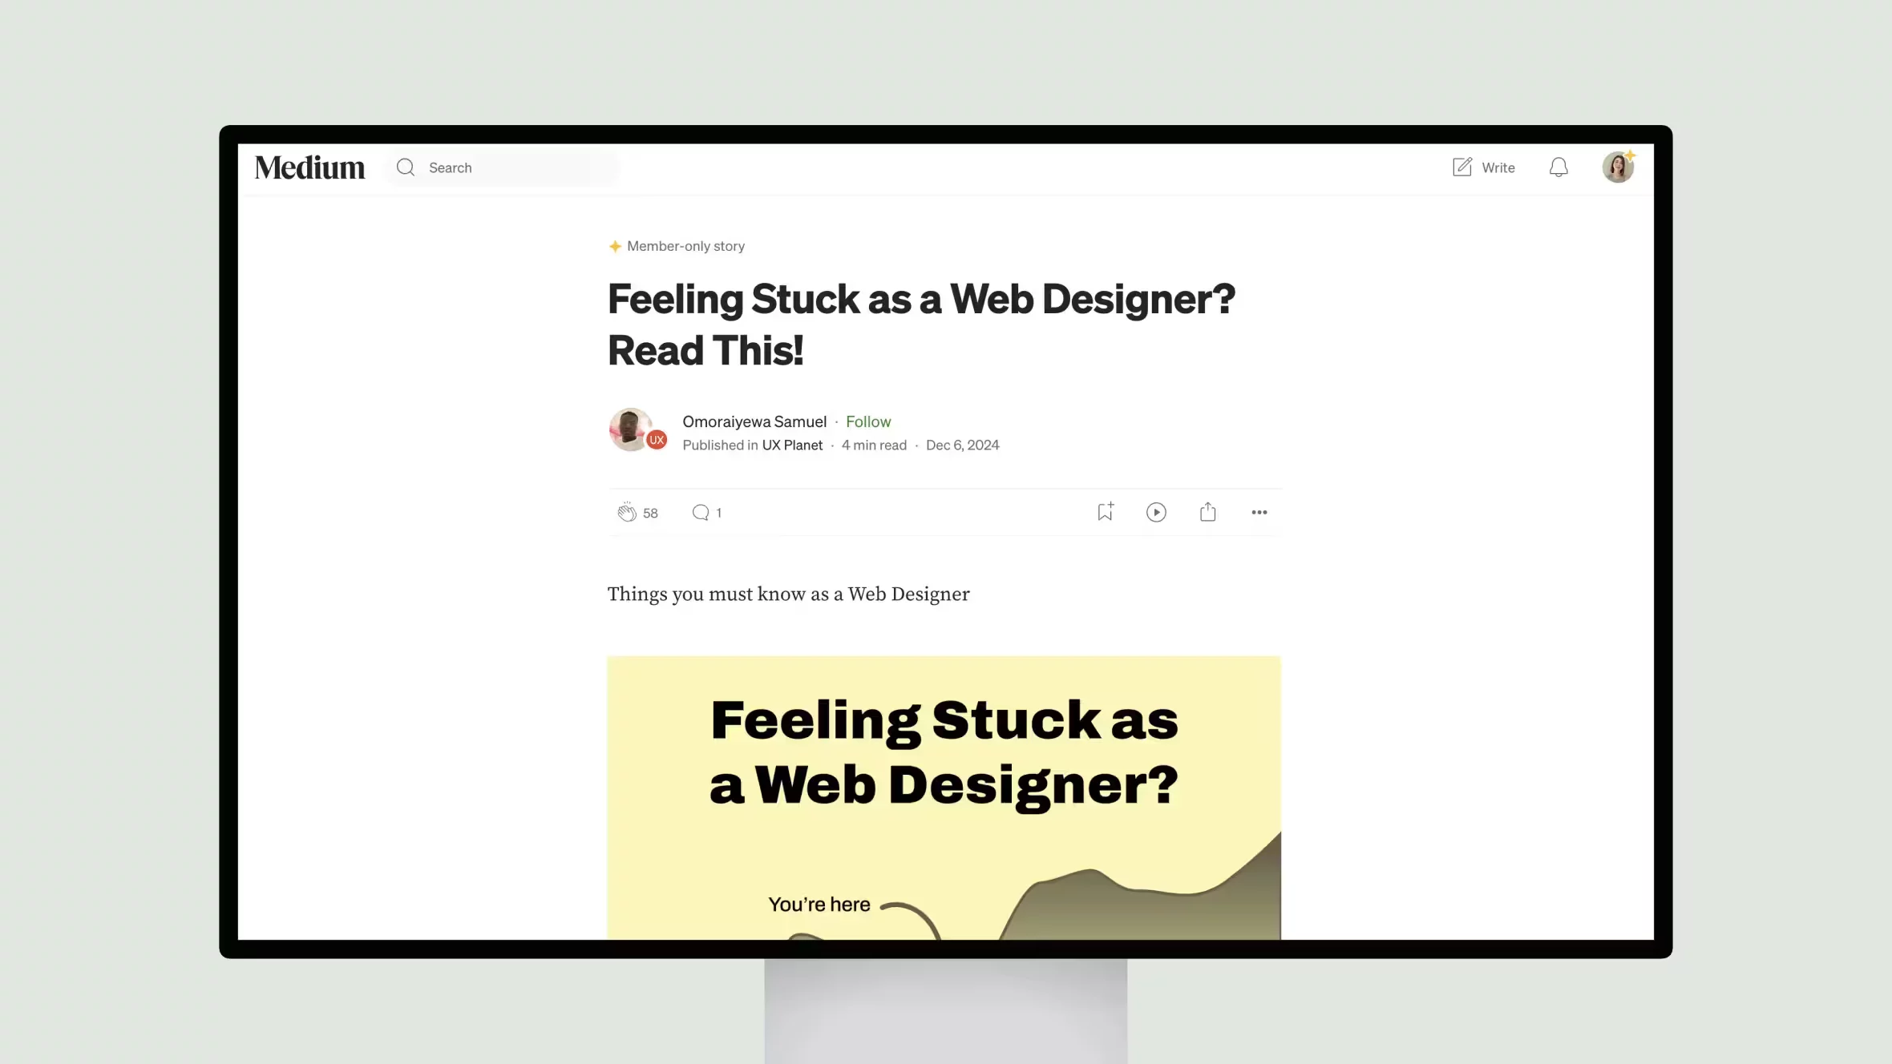This screenshot has height=1064, width=1892.
Task: Click the notification bell icon
Action: pos(1558,167)
